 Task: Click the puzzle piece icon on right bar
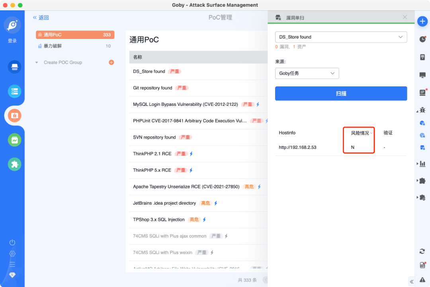coord(422,181)
